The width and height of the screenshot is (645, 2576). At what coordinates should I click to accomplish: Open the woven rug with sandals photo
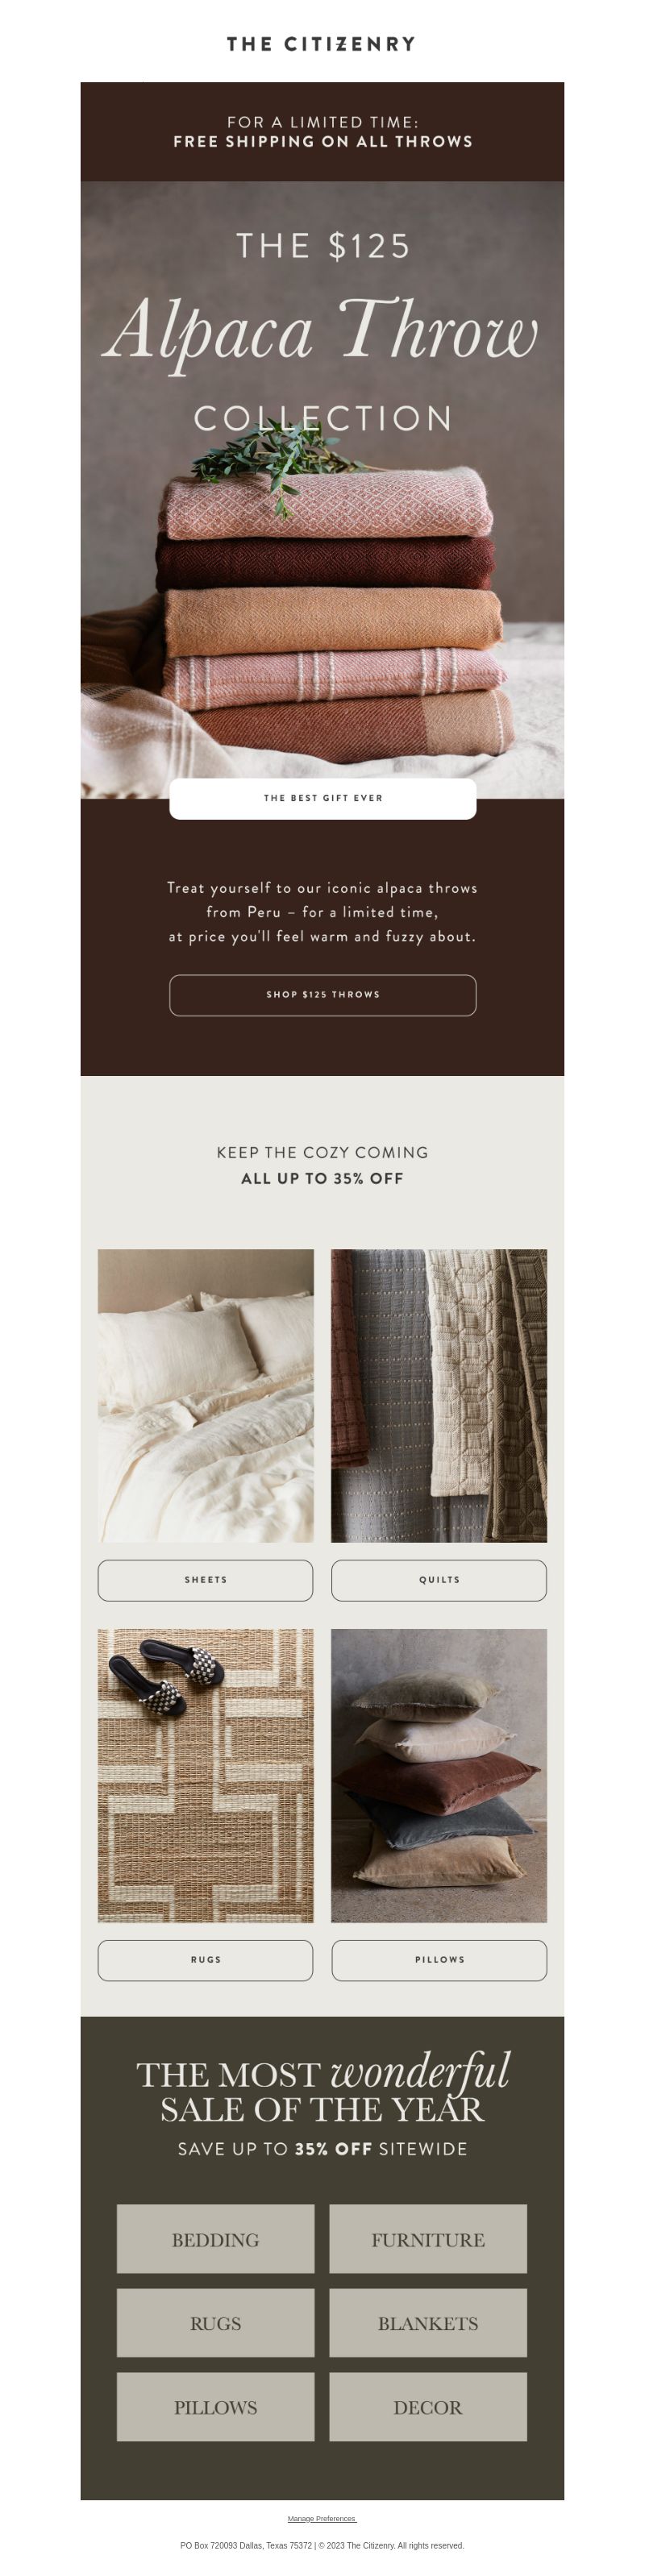click(x=205, y=1775)
